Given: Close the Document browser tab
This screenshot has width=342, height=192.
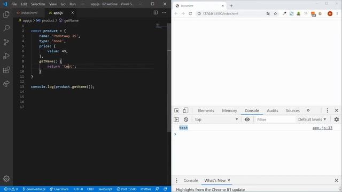Looking at the screenshot, I should point(223,6).
